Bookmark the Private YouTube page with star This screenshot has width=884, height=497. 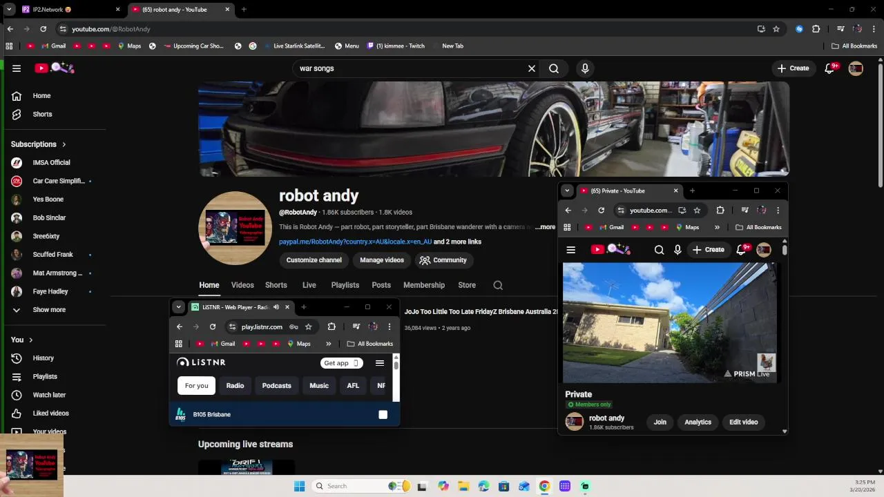(697, 211)
